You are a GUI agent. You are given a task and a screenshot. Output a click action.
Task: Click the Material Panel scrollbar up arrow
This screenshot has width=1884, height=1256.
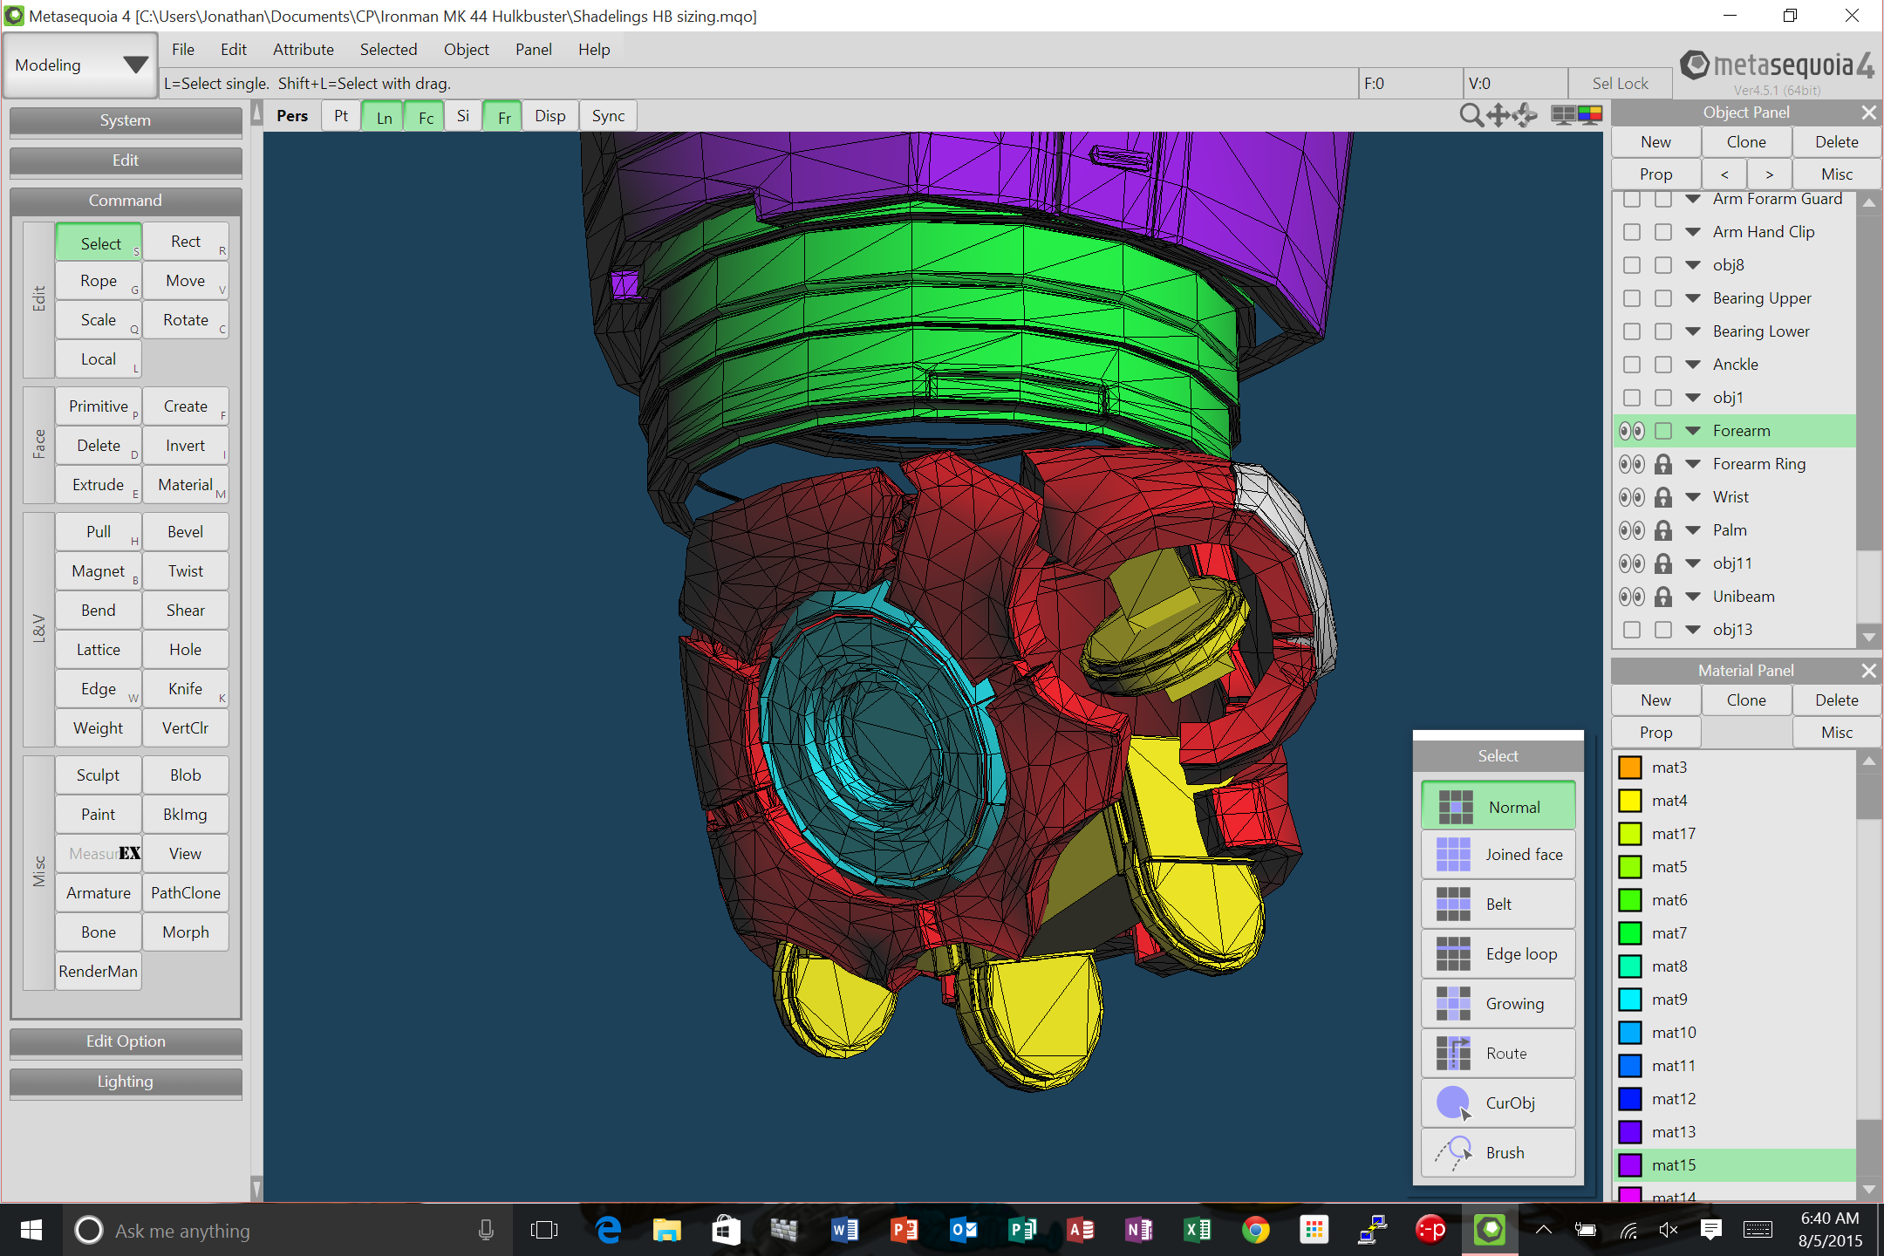point(1868,761)
